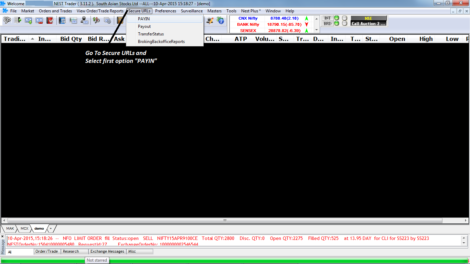This screenshot has width=470, height=264.
Task: Click the green progress bar at bottom
Action: (235, 261)
